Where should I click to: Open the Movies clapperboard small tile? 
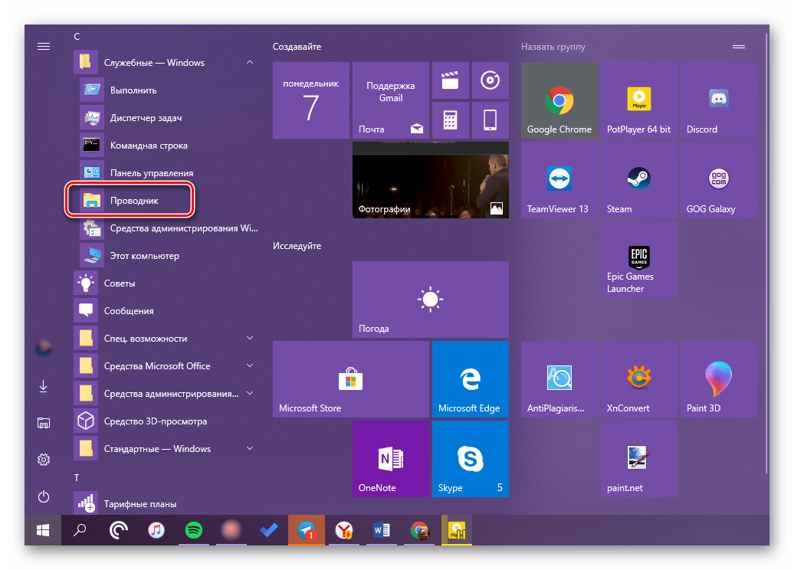click(x=450, y=80)
